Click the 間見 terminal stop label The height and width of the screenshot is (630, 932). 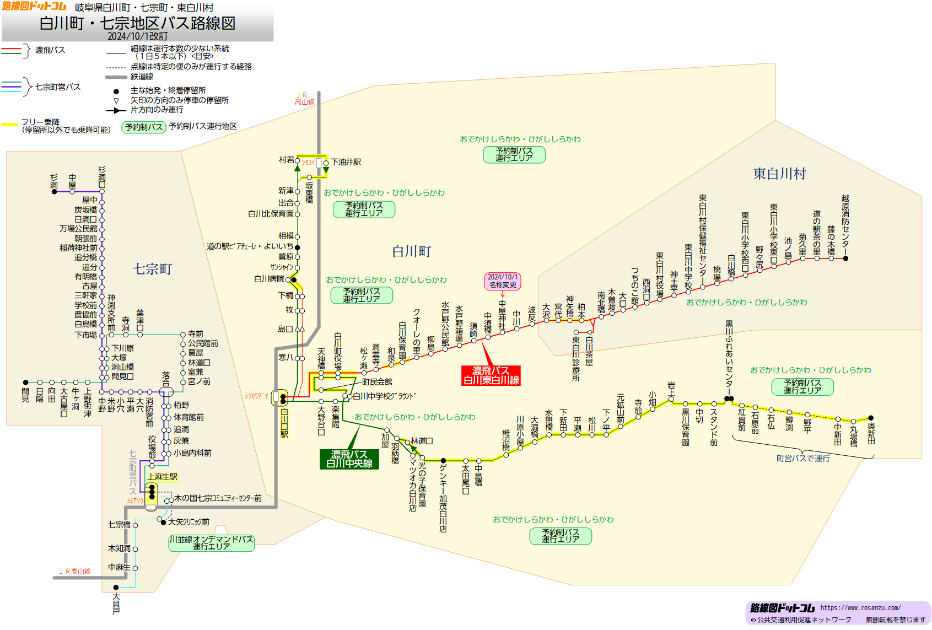25,395
